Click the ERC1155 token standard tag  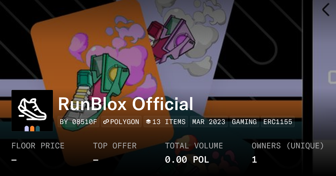point(278,122)
